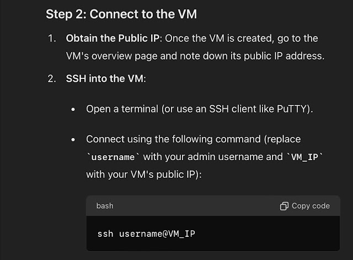Click the Copy code button label
Screen dimensions: 353x260
coord(311,206)
